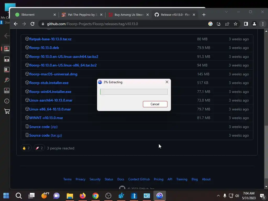The height and width of the screenshot is (201, 268).
Task: Open Docs footer link
Action: [121, 179]
